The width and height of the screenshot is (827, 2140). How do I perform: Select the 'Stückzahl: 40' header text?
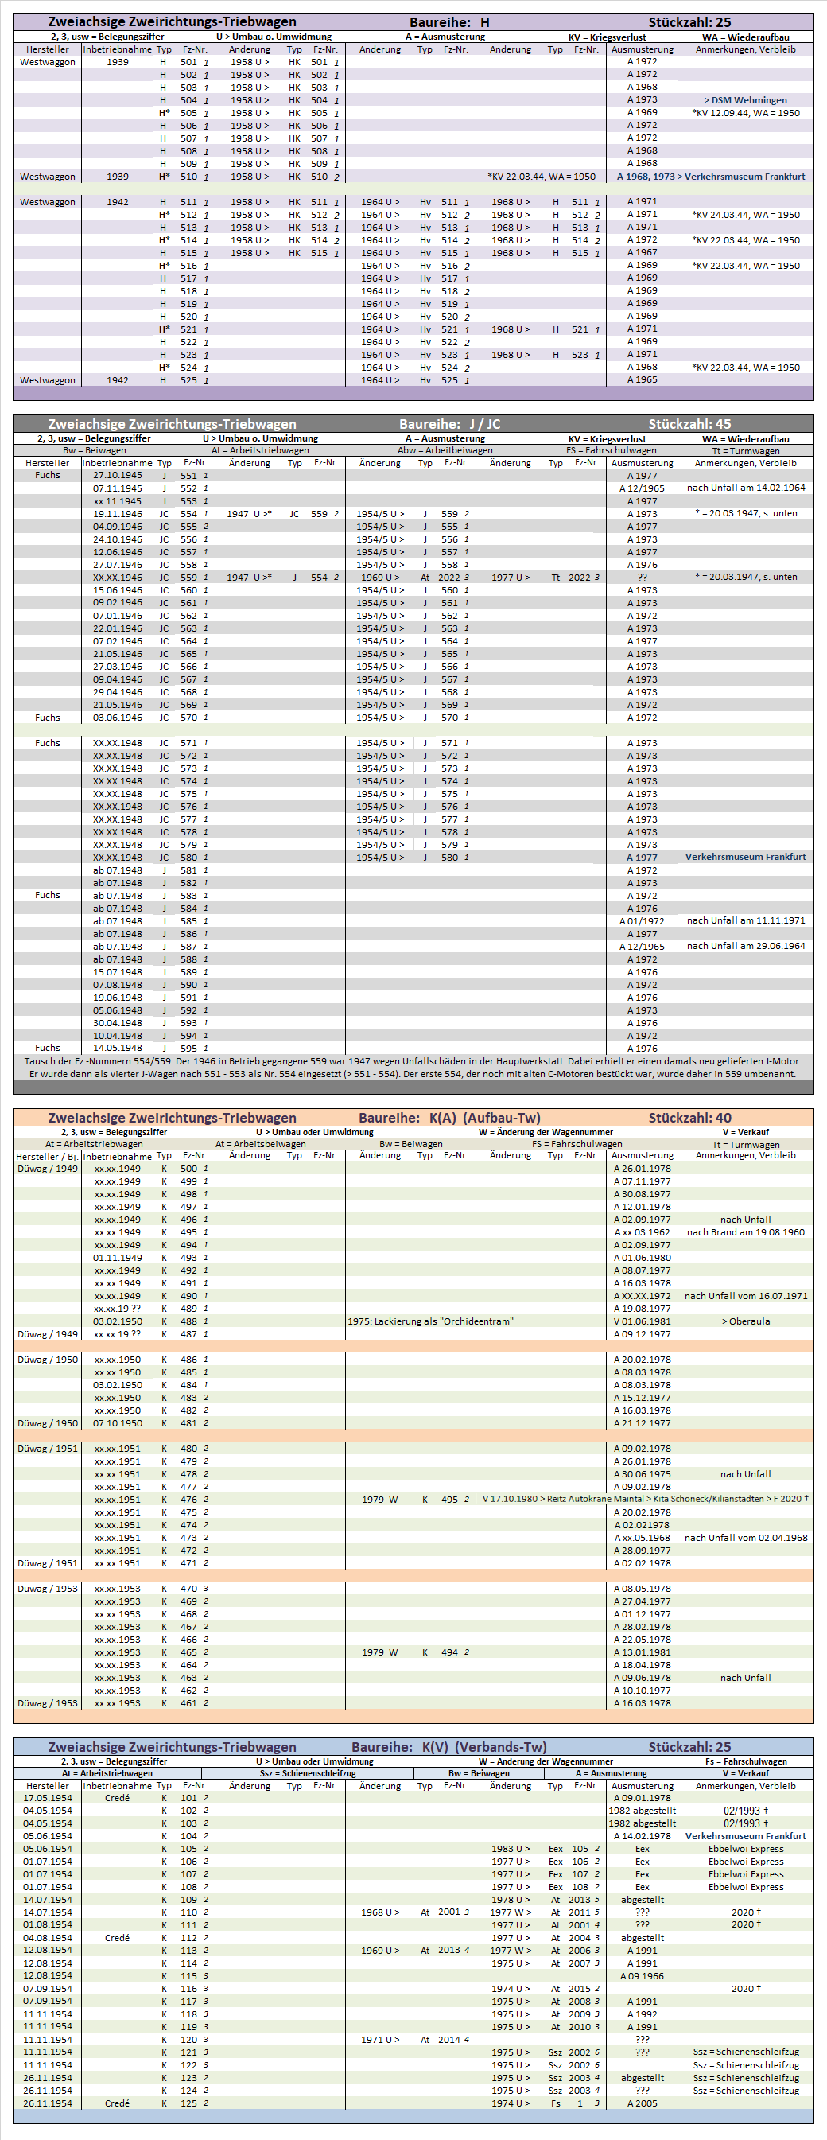click(689, 1119)
